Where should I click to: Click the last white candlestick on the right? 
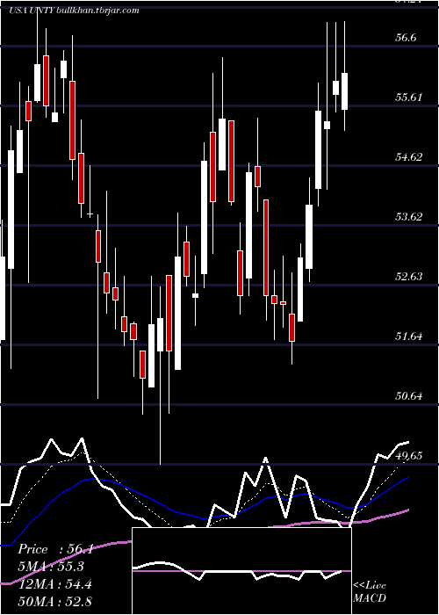[x=344, y=91]
